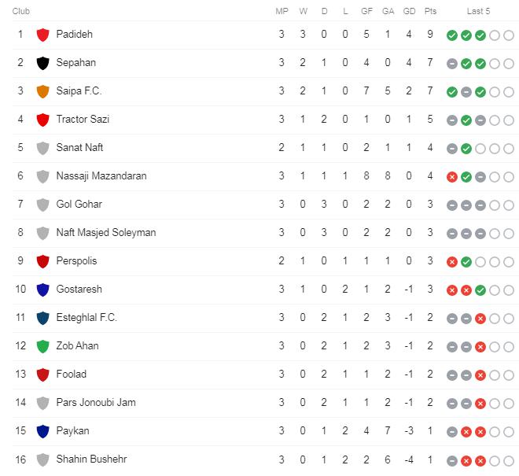519x476 pixels.
Task: Click the Club column header
Action: point(22,11)
